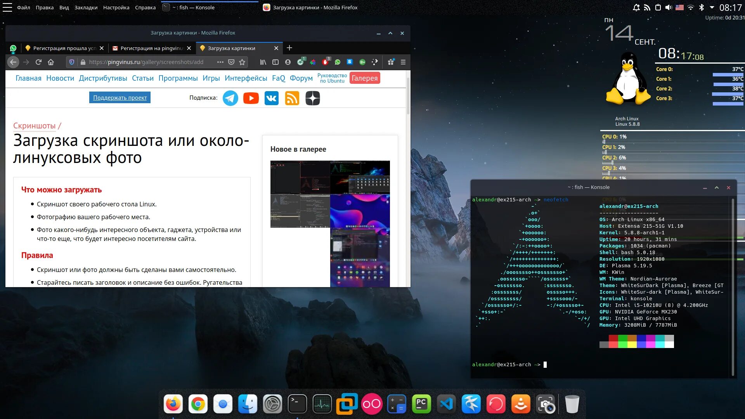This screenshot has width=745, height=419.
Task: Follow the Скриншоты breadcrumb link
Action: point(35,126)
